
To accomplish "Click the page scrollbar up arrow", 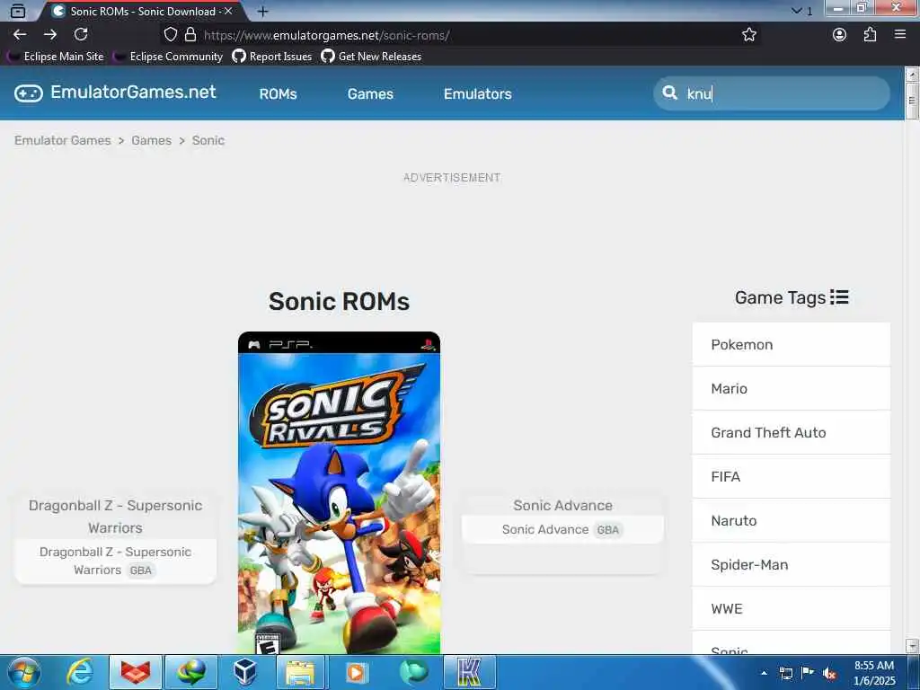I will point(912,74).
